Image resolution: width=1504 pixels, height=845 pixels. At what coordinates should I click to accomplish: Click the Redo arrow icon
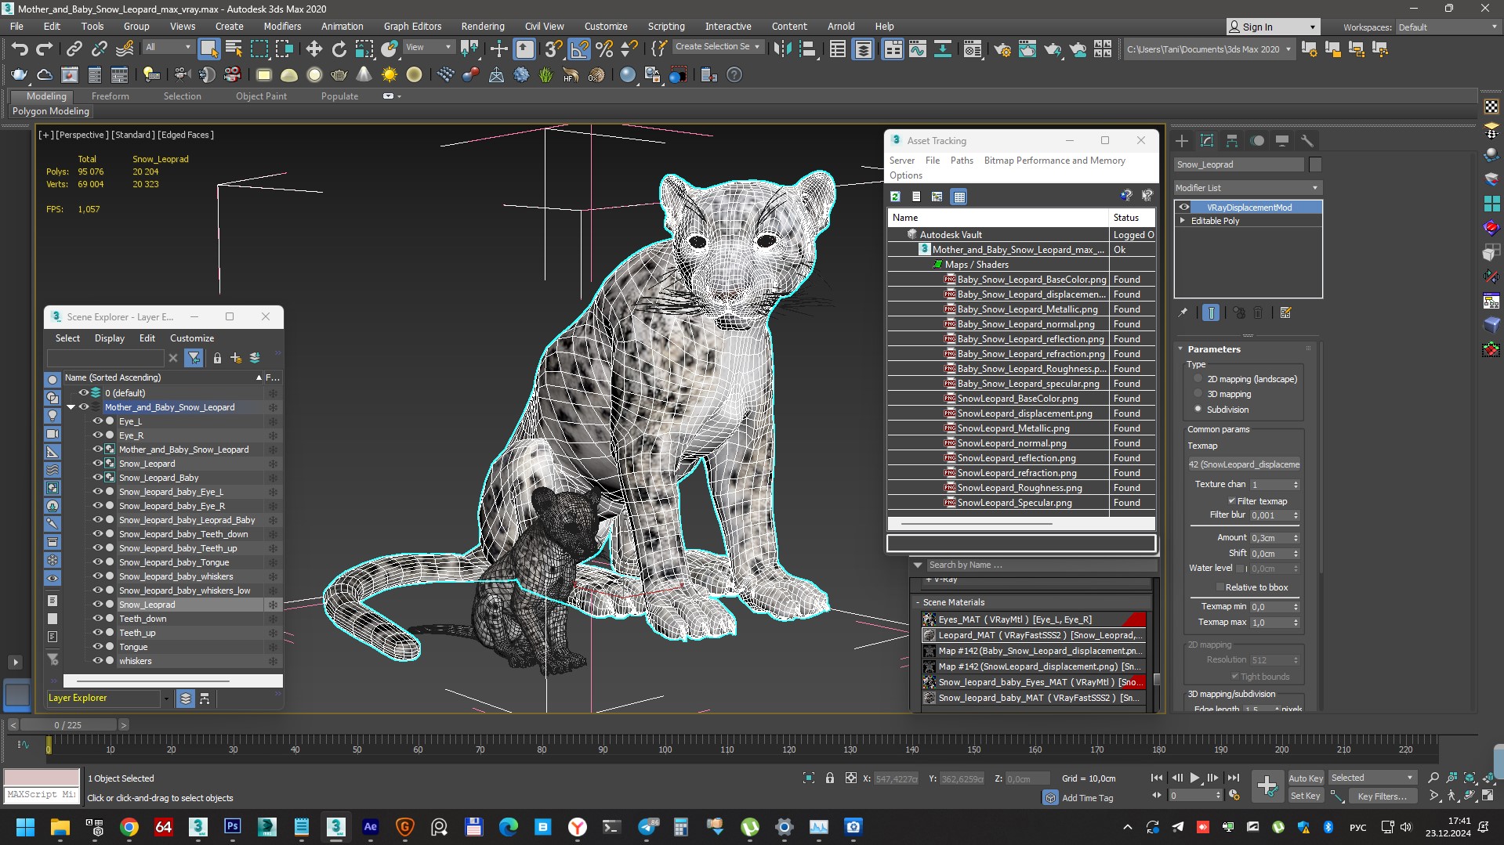tap(45, 49)
